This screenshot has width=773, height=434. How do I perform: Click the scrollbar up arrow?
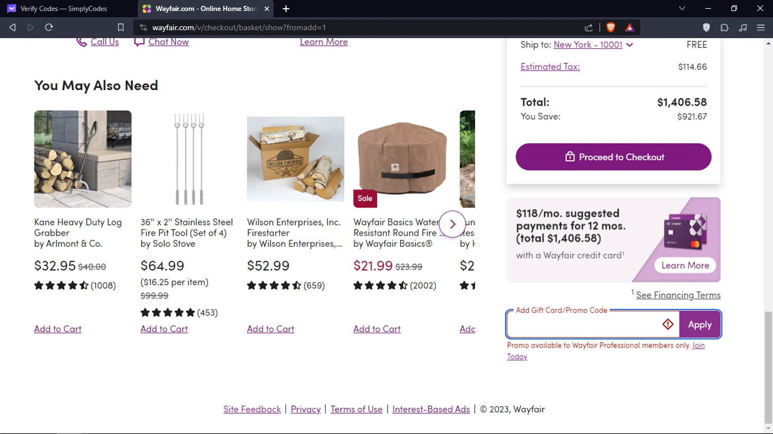click(x=768, y=43)
